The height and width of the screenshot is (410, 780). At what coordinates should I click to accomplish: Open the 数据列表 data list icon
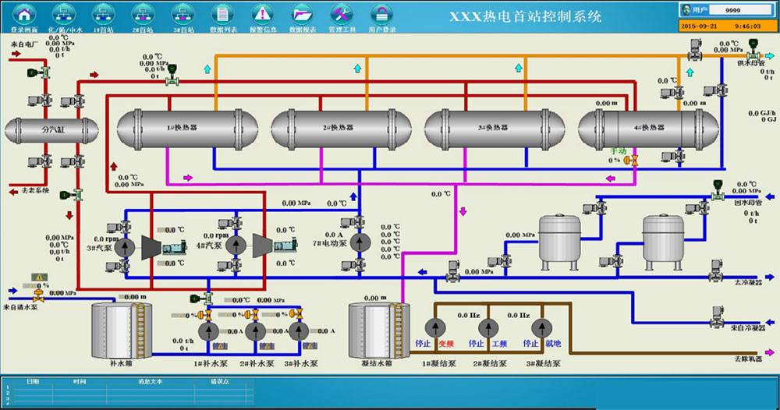(223, 14)
